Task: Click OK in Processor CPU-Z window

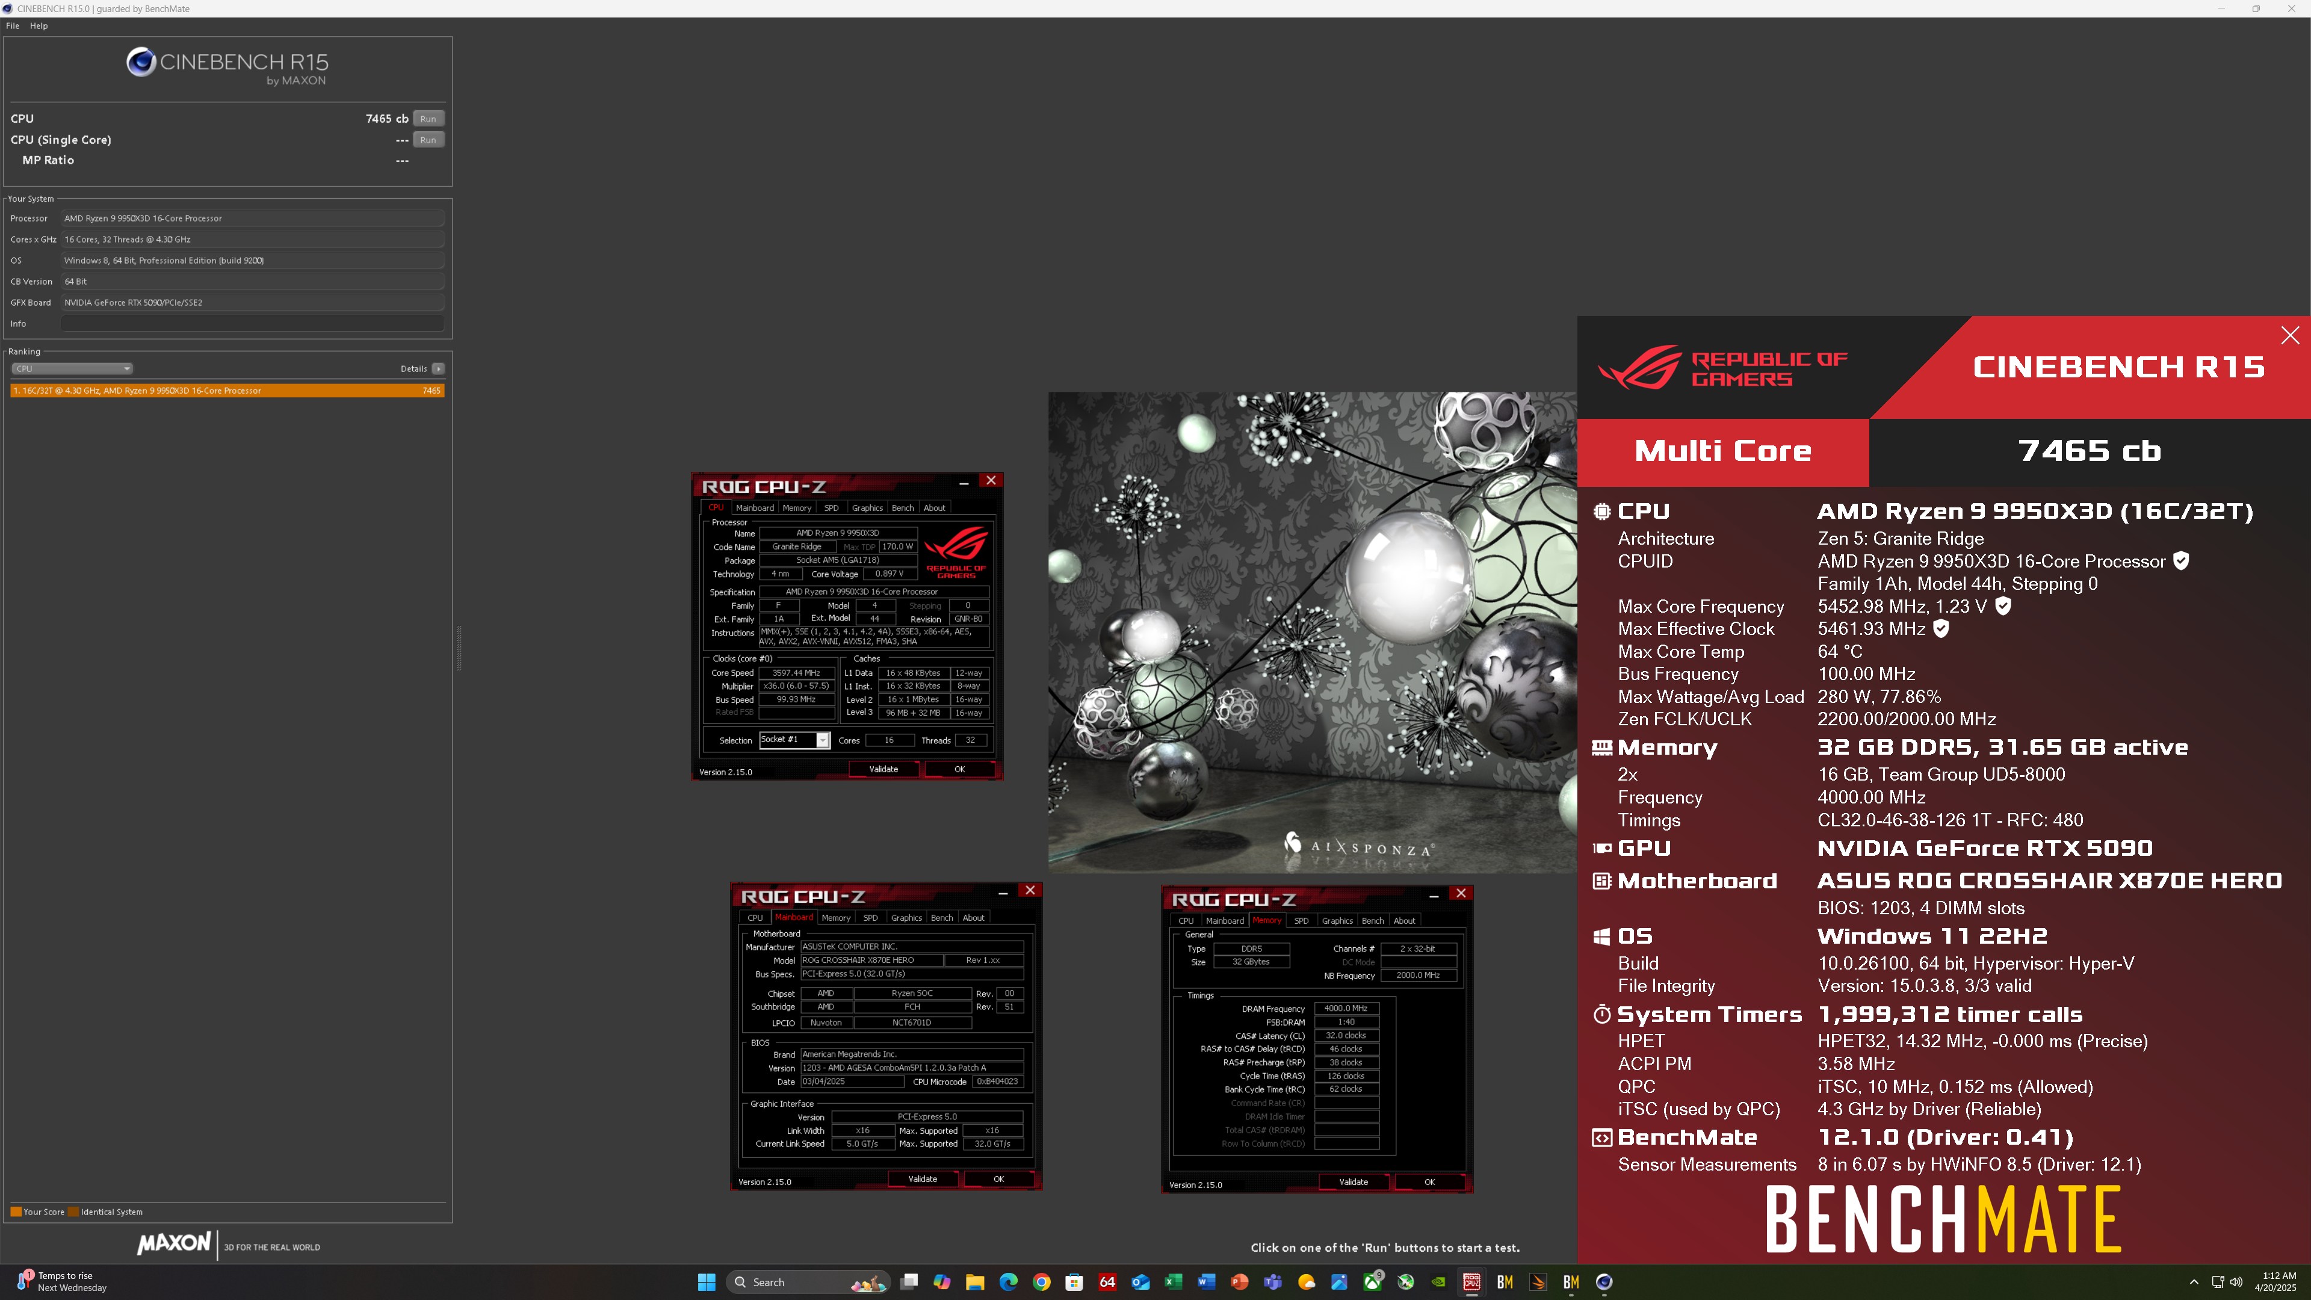Action: 959,770
